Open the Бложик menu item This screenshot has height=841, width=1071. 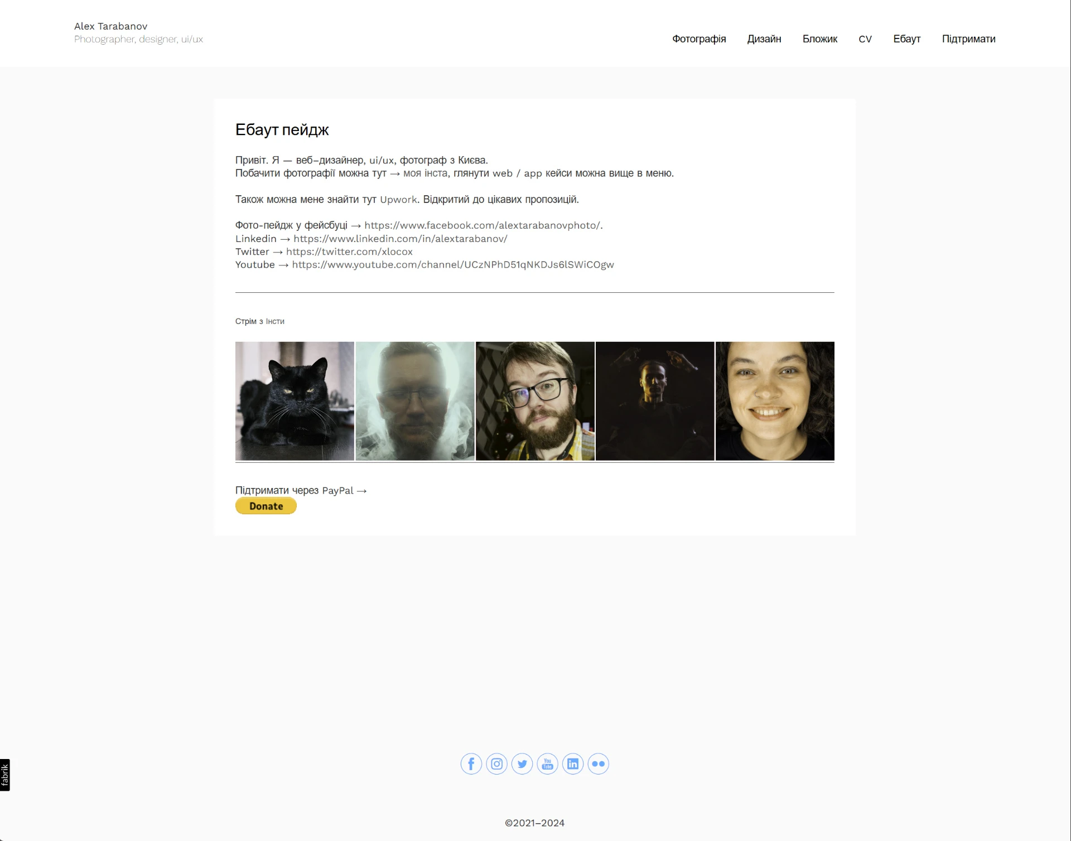[819, 39]
